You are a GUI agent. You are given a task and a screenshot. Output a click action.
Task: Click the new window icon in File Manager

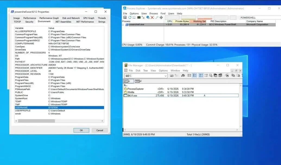coord(227,75)
